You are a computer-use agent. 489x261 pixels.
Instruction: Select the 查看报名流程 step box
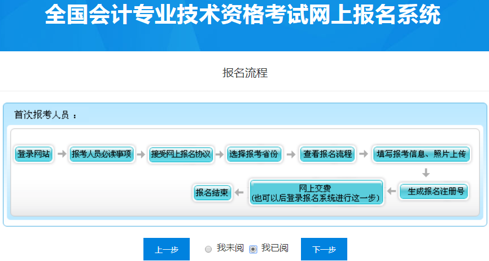[327, 154]
